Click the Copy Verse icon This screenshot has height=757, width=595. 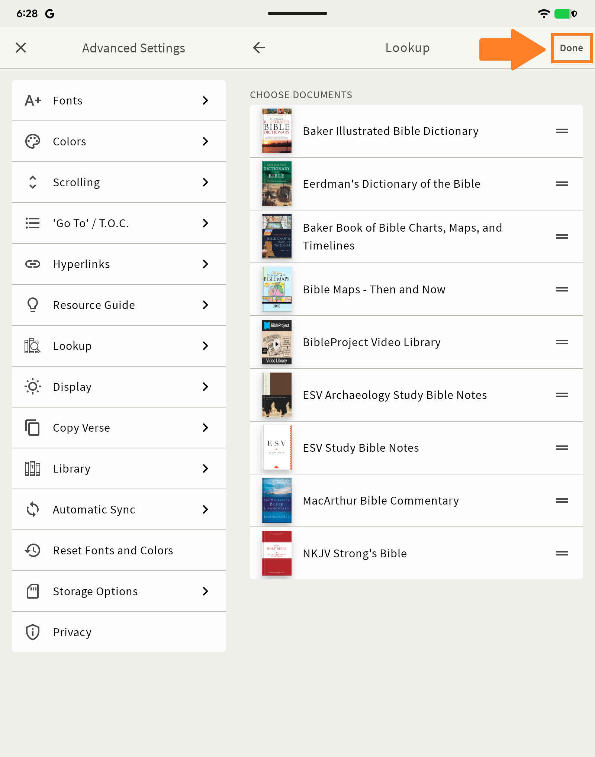tap(33, 428)
